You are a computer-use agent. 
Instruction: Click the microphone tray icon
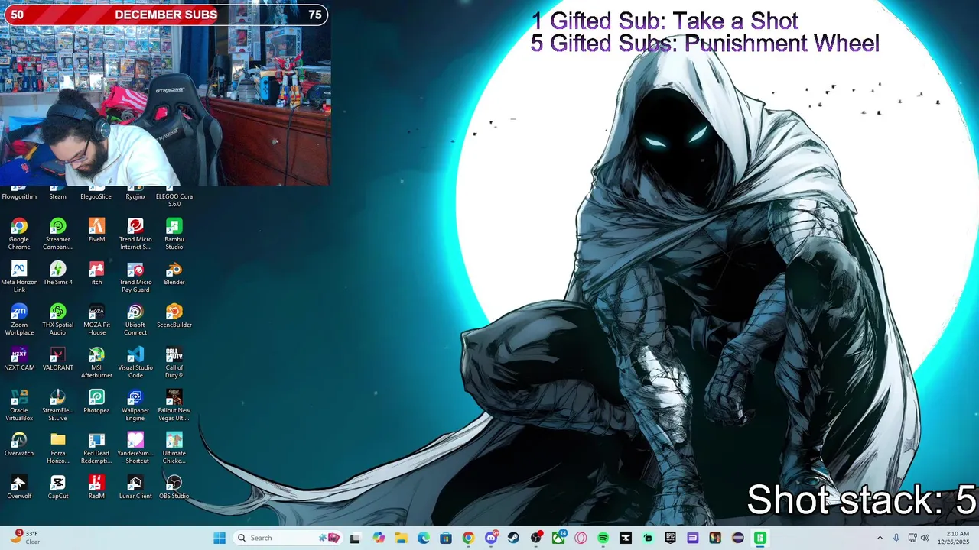click(896, 538)
